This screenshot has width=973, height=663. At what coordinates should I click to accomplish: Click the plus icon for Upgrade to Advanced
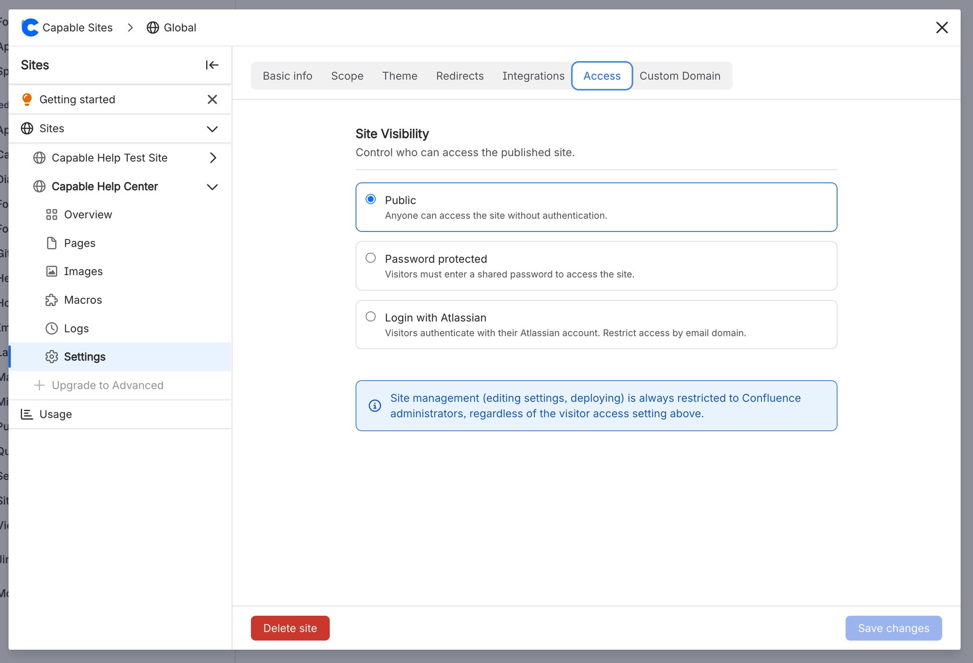pyautogui.click(x=39, y=385)
